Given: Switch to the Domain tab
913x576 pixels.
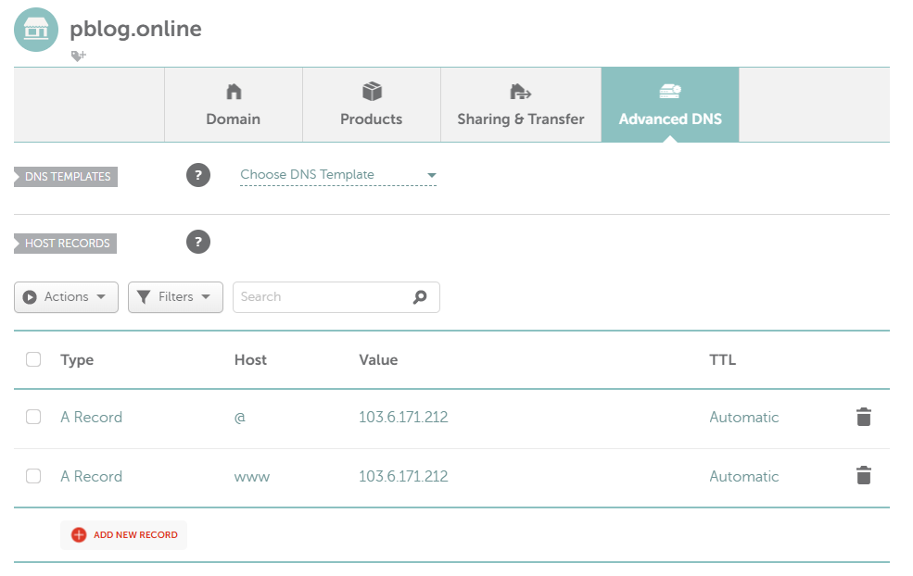Looking at the screenshot, I should [x=233, y=105].
